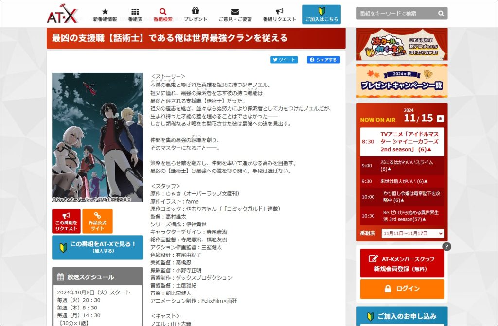Open the 番組表 grid menu item
This screenshot has height=326, width=498.
point(135,11)
